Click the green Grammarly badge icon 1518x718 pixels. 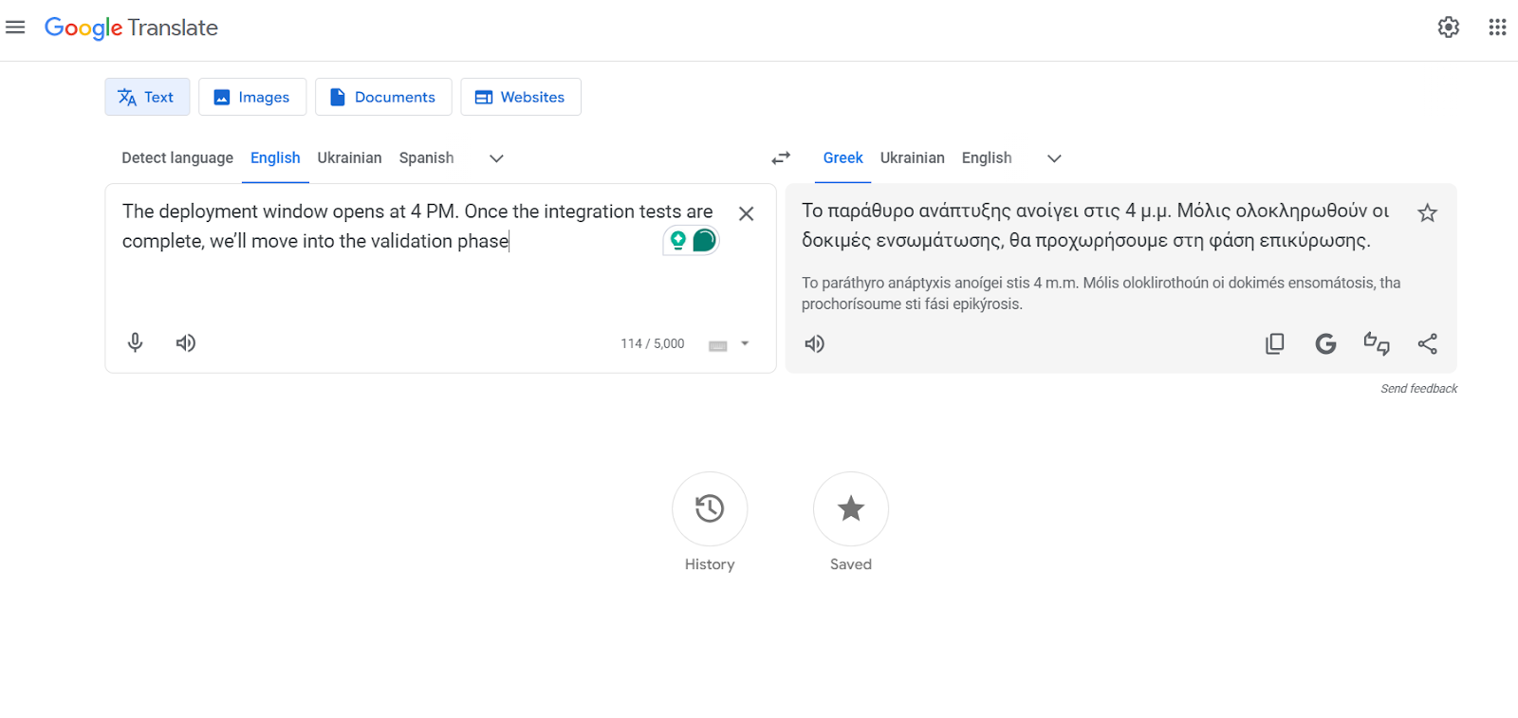tap(704, 241)
